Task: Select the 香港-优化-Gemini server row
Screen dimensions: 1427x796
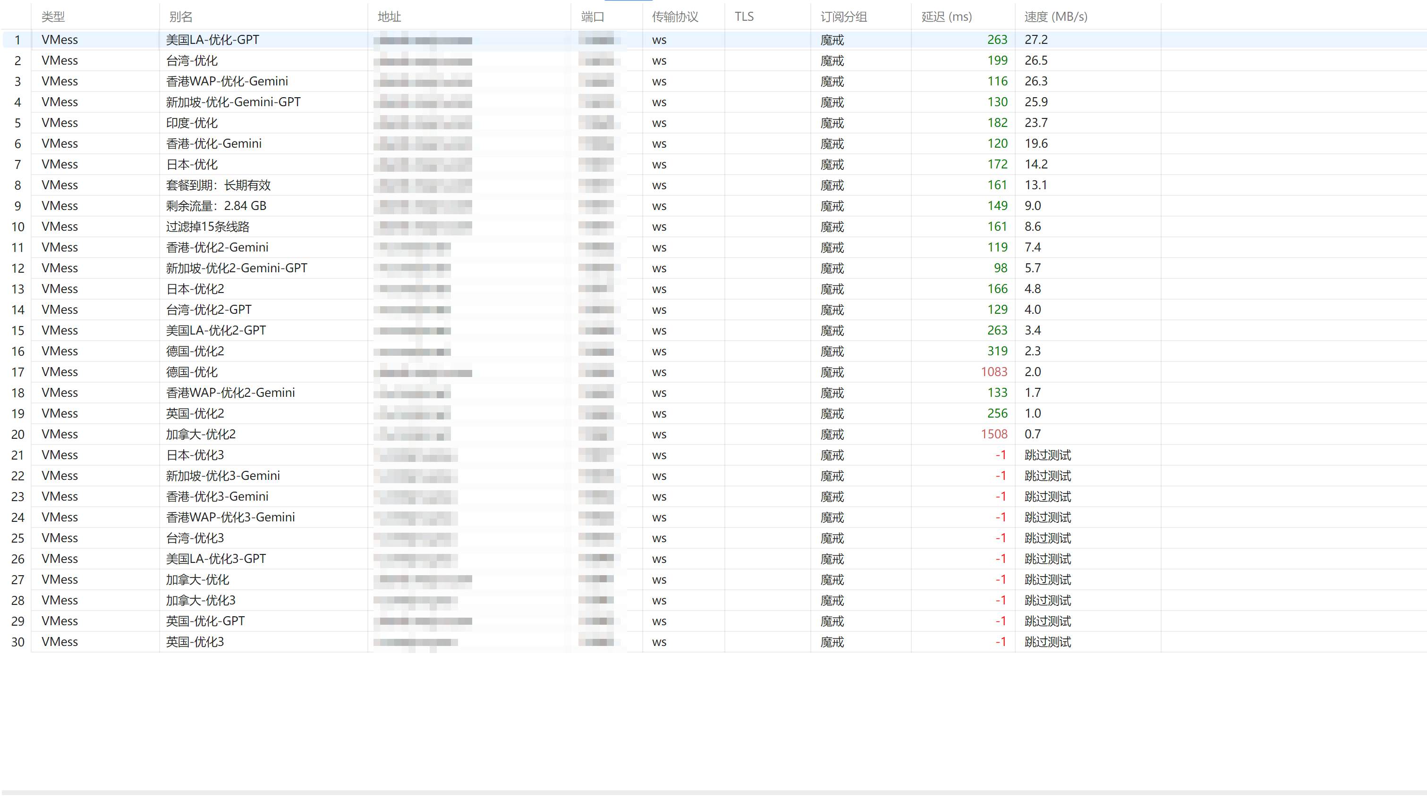Action: click(713, 143)
